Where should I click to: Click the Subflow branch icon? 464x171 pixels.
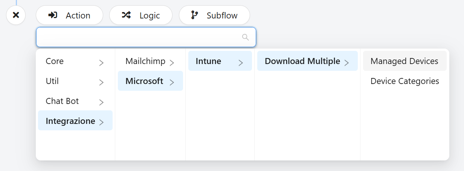pos(194,15)
